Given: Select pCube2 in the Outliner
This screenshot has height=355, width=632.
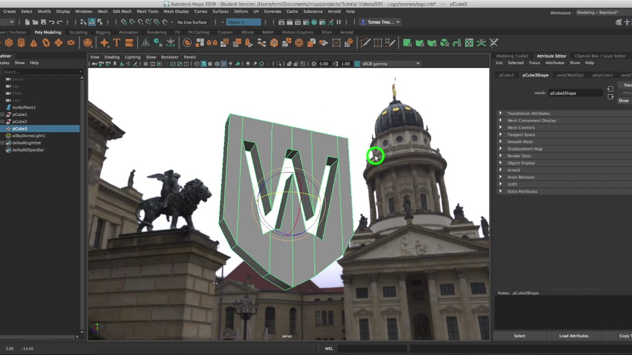Looking at the screenshot, I should [x=20, y=122].
